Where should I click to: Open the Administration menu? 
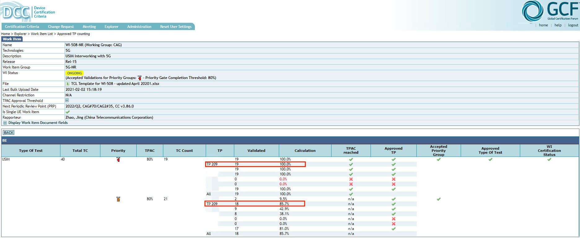(x=139, y=27)
